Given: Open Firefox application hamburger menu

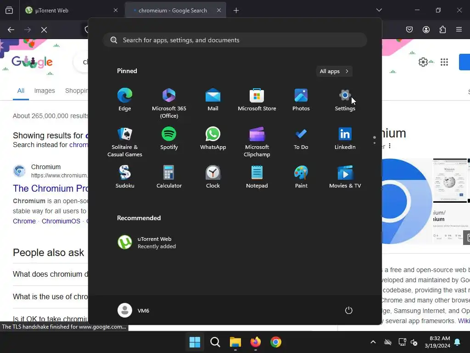Looking at the screenshot, I should click(459, 29).
